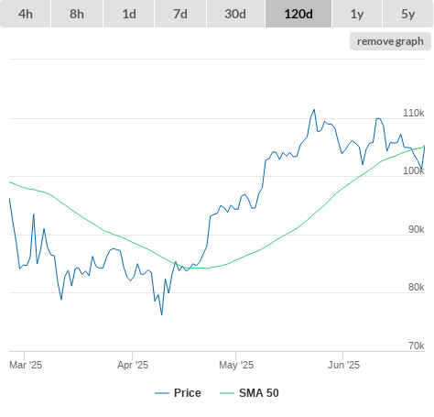This screenshot has height=417, width=434.
Task: Switch chart to 7d range
Action: pyautogui.click(x=180, y=14)
